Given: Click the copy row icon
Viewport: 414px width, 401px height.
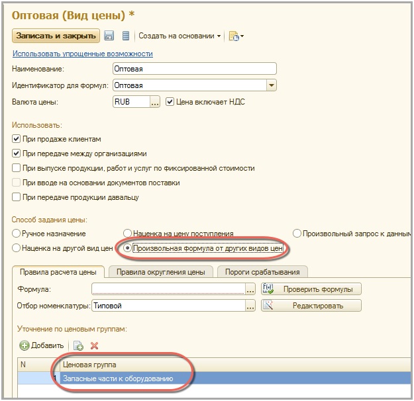Looking at the screenshot, I should (78, 345).
